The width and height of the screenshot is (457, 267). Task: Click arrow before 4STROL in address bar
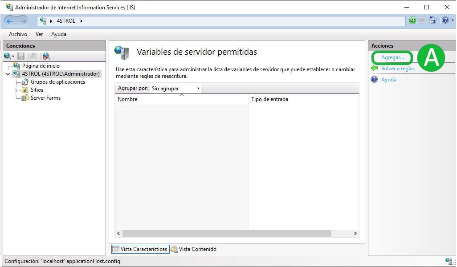(x=51, y=21)
